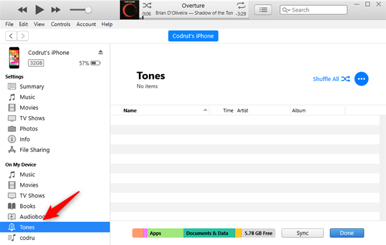This screenshot has width=386, height=245.
Task: Click the Search input field
Action: 313,10
